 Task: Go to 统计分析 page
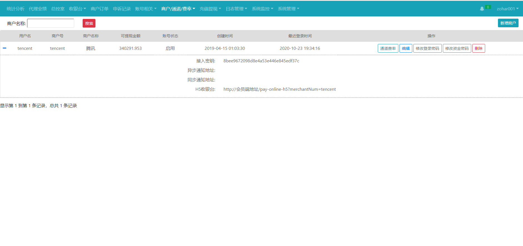coord(16,9)
